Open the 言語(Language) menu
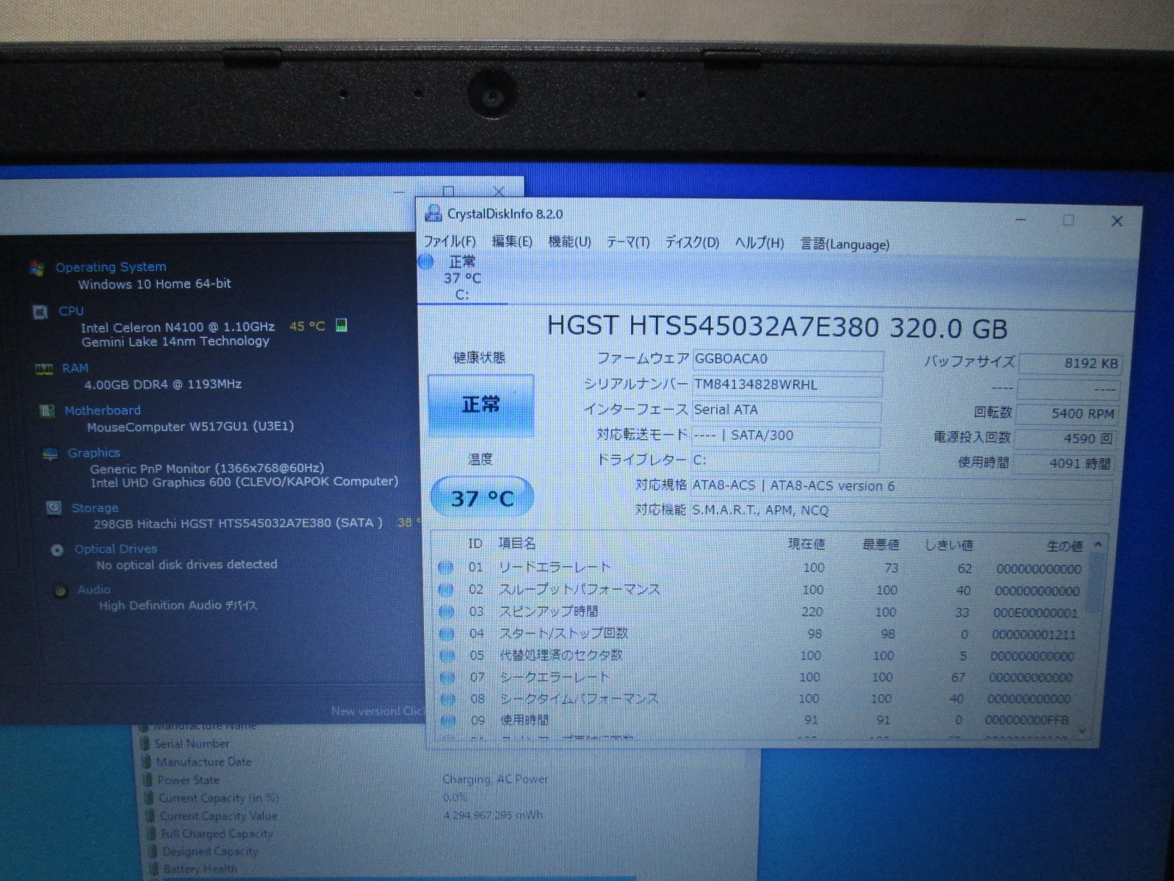This screenshot has width=1174, height=881. tap(845, 244)
